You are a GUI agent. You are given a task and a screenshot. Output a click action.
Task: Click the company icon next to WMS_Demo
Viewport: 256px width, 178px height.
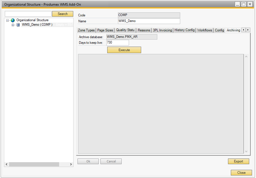click(x=18, y=25)
